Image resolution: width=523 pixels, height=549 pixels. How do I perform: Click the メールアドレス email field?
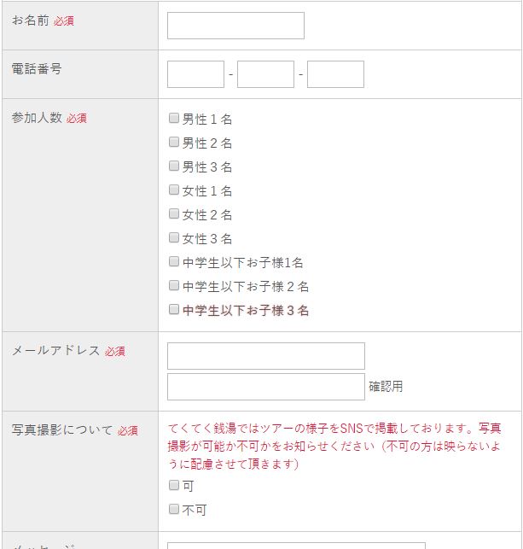[x=265, y=356]
